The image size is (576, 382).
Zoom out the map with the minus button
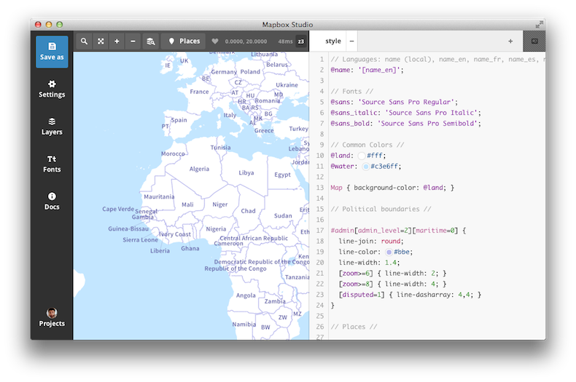click(x=133, y=41)
